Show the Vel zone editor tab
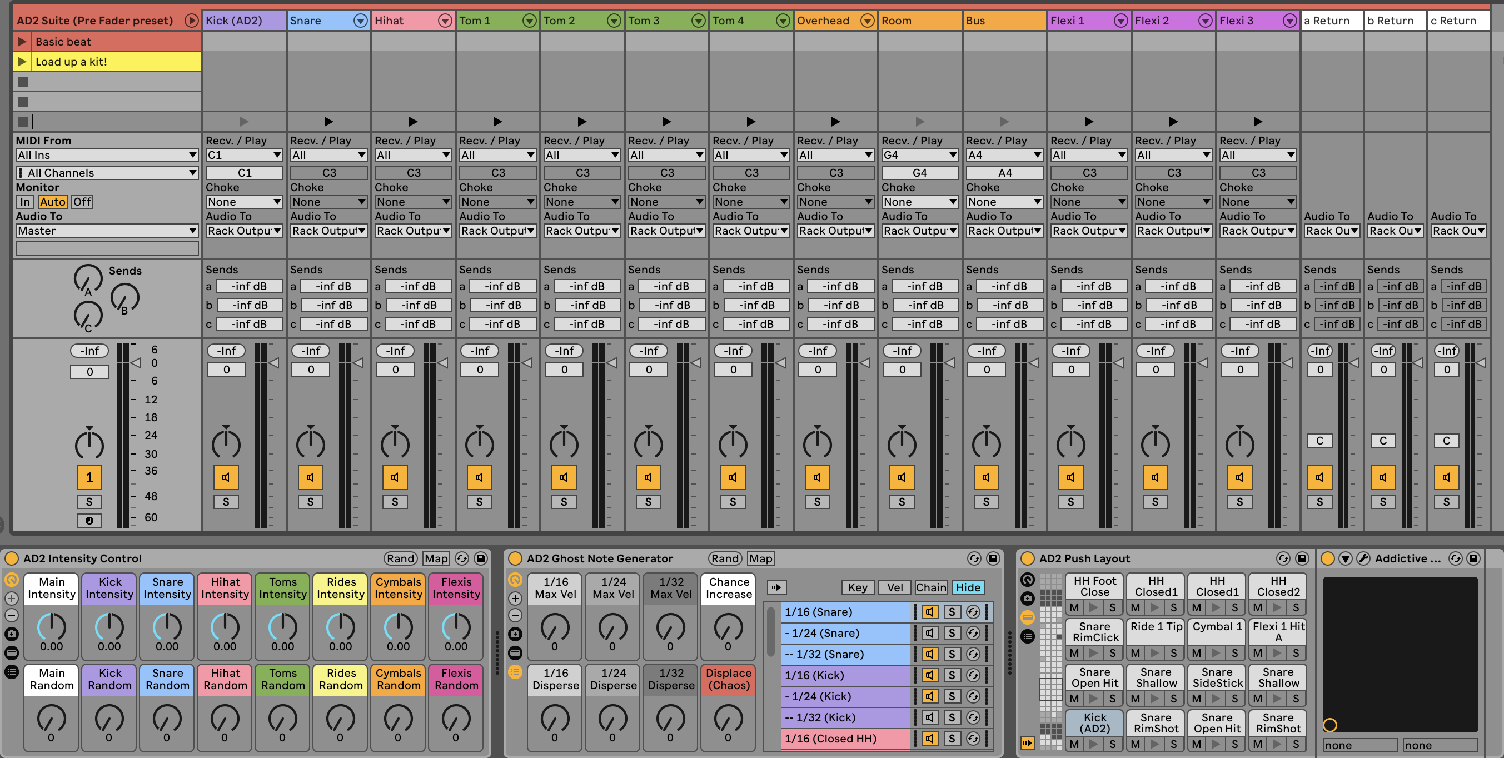Screen dimensions: 1504x758 click(894, 587)
